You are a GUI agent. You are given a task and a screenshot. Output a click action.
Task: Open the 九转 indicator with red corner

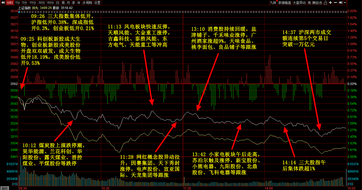pyautogui.click(x=273, y=3)
